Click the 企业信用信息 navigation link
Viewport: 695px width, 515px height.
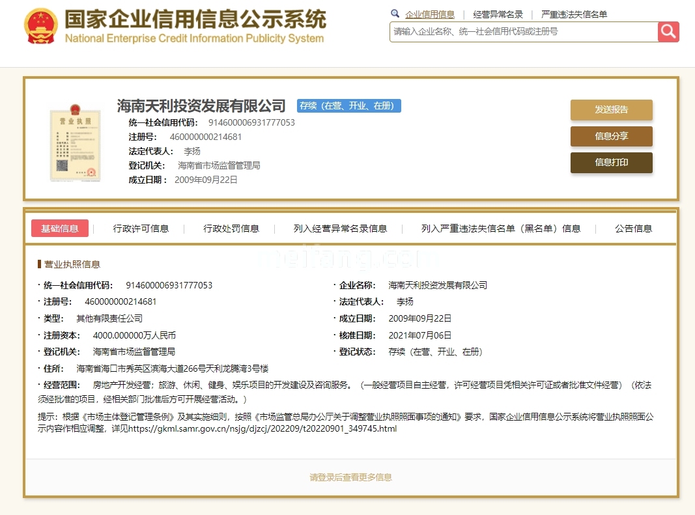click(431, 12)
